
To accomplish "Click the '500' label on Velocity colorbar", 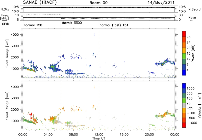I will pyautogui.click(x=190, y=93).
